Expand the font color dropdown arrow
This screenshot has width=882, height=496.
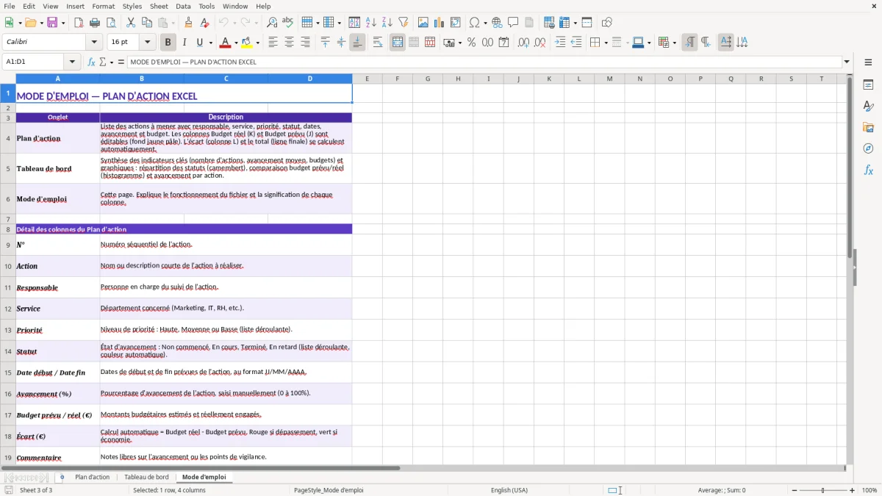coord(236,43)
